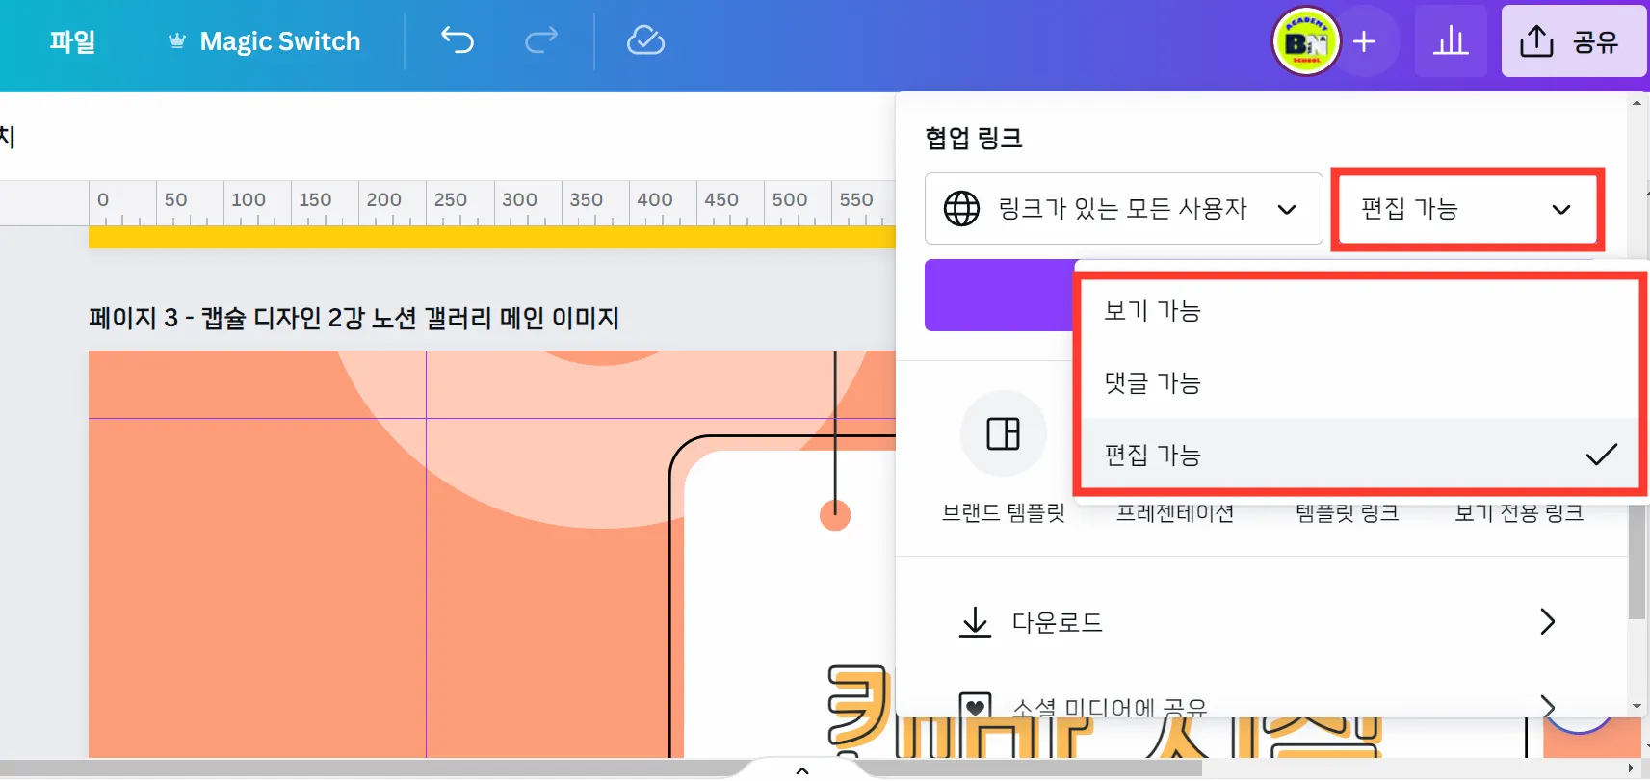Expand 소셜 미디어에 공유 chevron
This screenshot has width=1650, height=781.
(x=1547, y=707)
